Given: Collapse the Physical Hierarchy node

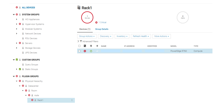Looking at the screenshot, I should (x=17, y=81).
